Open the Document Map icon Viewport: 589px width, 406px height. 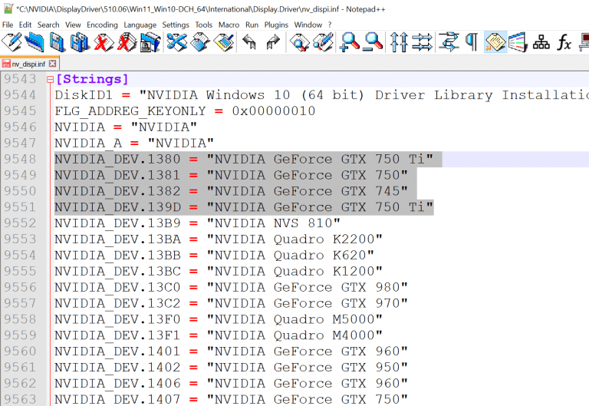click(x=541, y=41)
